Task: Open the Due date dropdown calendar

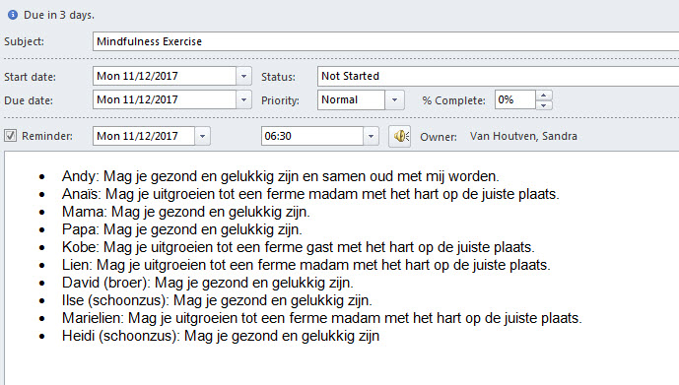Action: (x=243, y=99)
